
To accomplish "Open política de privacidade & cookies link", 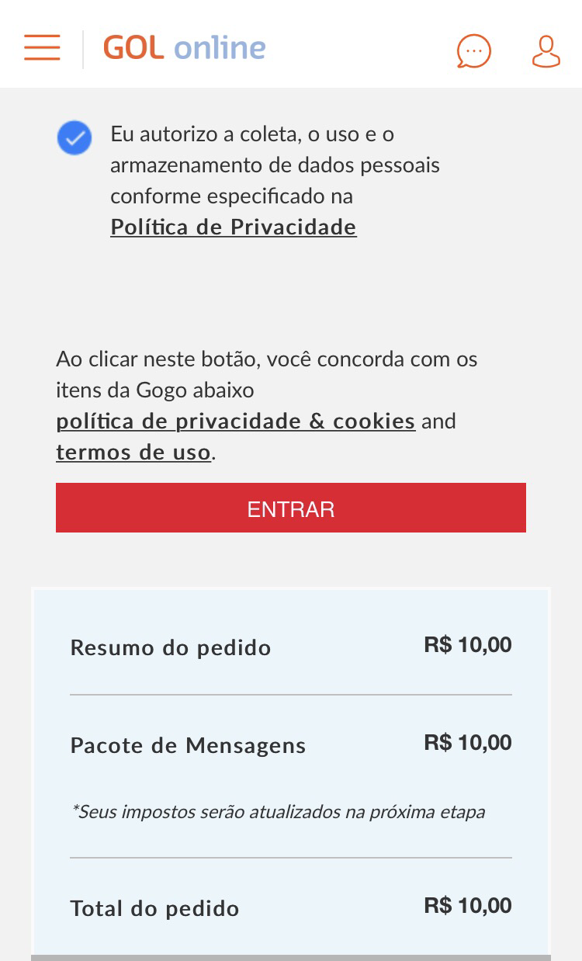I will [x=235, y=422].
